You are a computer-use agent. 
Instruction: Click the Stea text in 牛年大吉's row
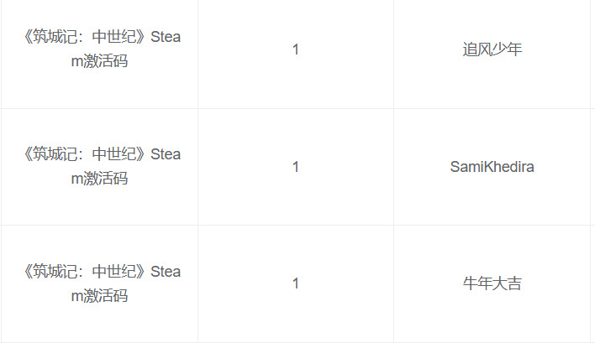click(166, 272)
